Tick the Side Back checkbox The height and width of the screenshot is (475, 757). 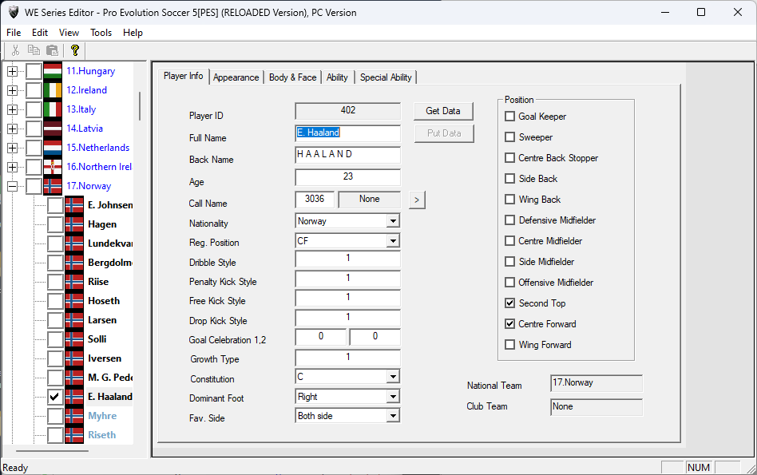(x=509, y=179)
